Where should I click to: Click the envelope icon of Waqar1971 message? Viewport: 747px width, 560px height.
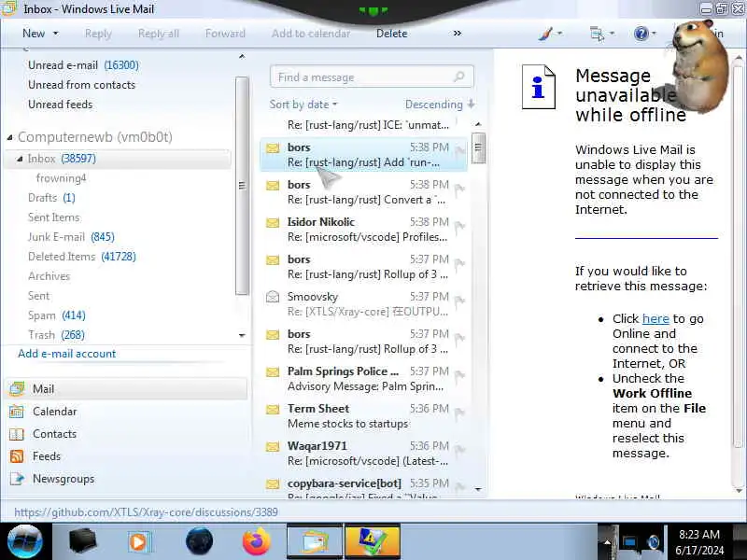point(273,447)
